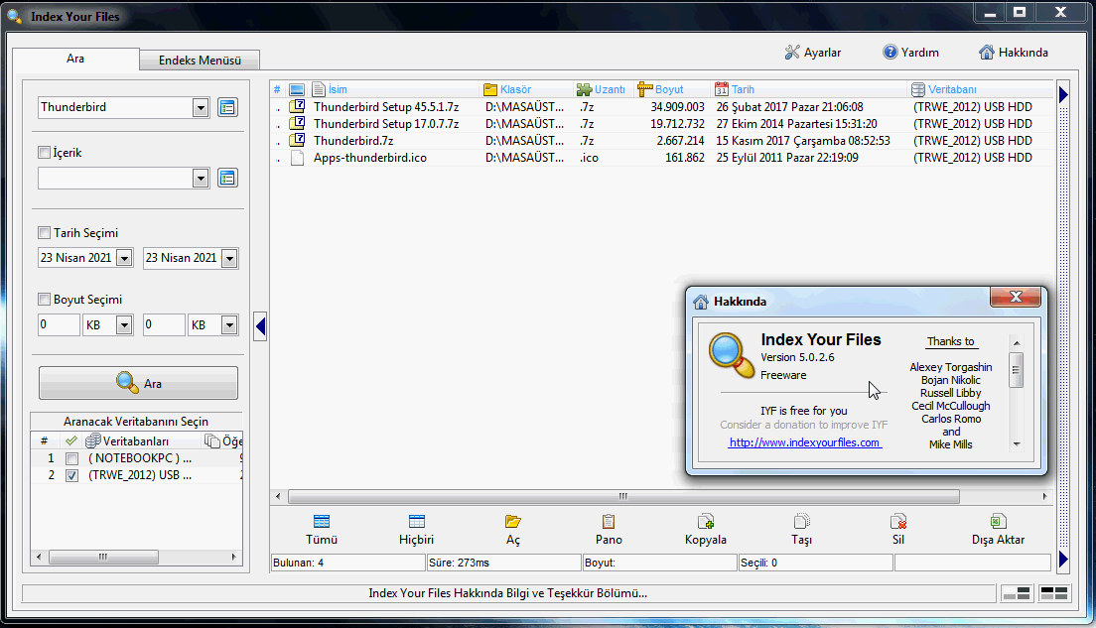Open the indexyourfiles.com link
The image size is (1096, 628).
coord(804,442)
